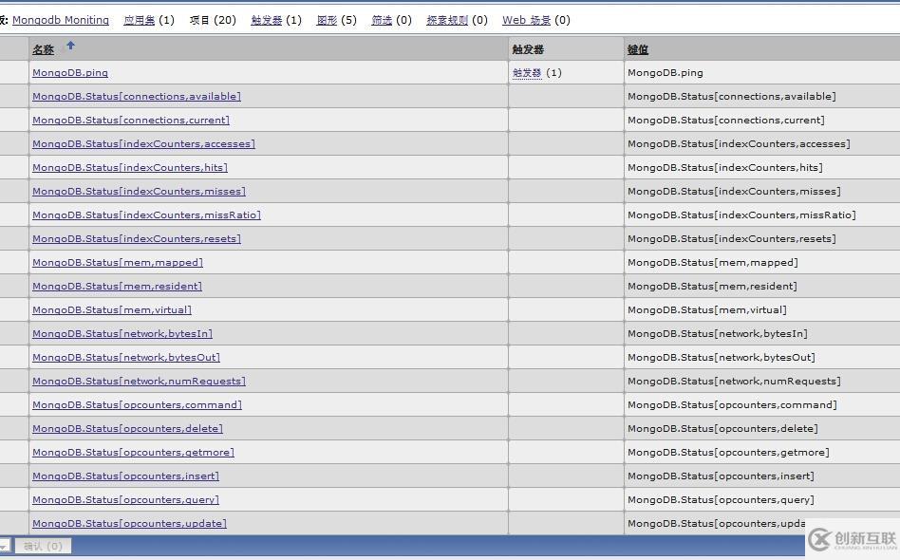
Task: Select key text MongoDB.Status[connections,current]
Action: point(726,120)
